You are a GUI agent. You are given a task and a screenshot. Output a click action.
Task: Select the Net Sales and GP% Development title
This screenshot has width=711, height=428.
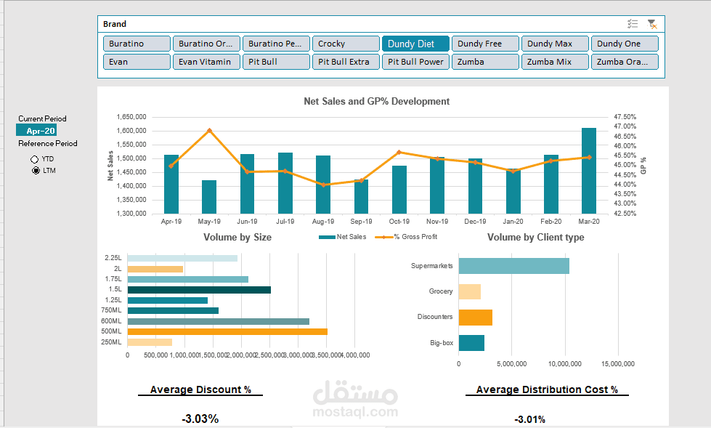(x=376, y=101)
